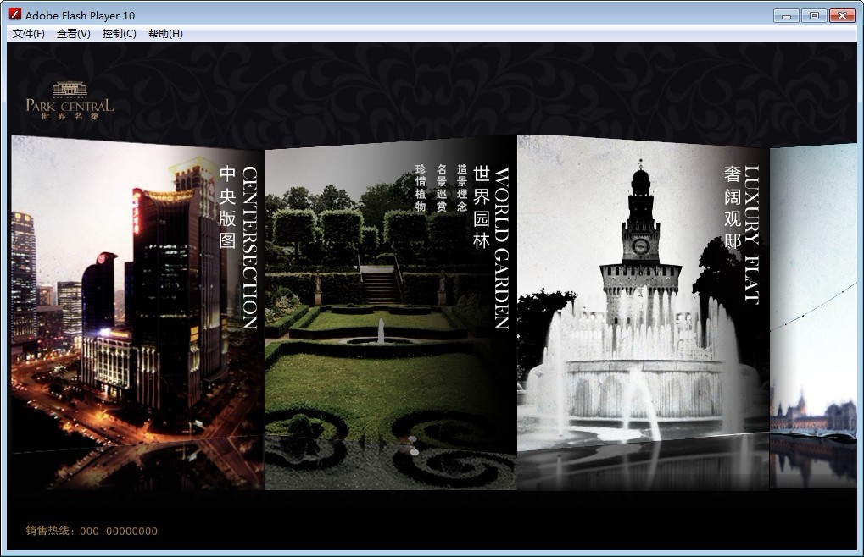This screenshot has height=557, width=864.
Task: Select the 珍惜植物 link
Action: [421, 187]
